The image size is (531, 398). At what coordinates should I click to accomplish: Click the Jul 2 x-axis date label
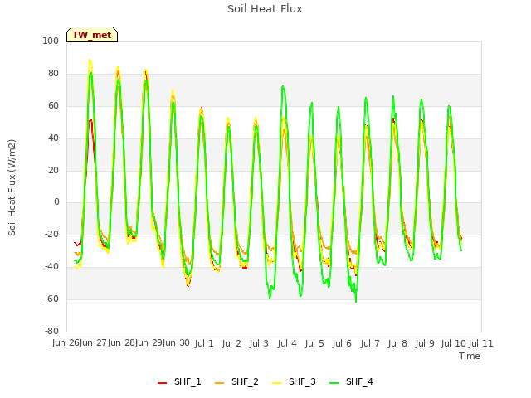tap(231, 343)
